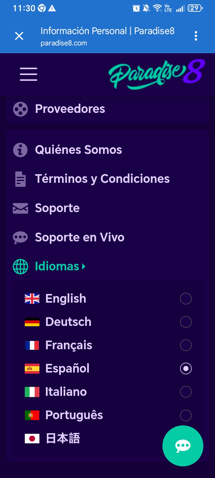The image size is (215, 478).
Task: Click the Soporte en Vivo speech bubble icon
Action: (x=20, y=238)
